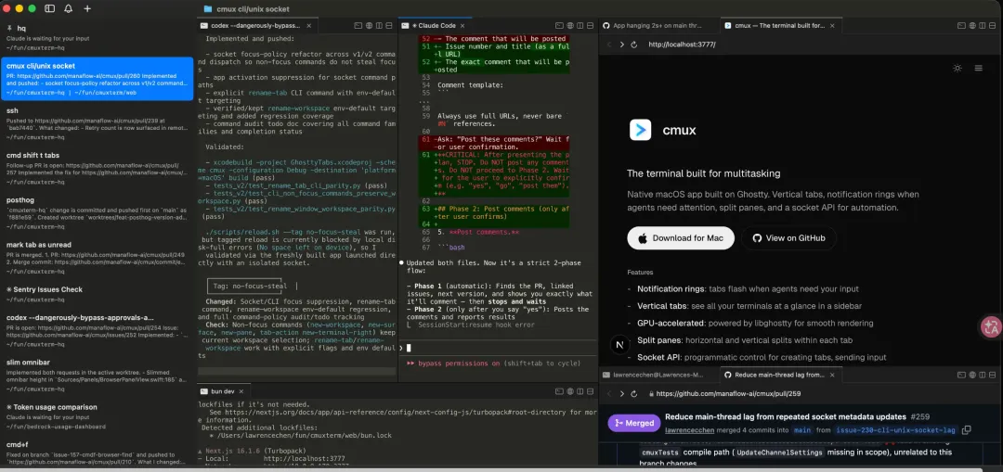The height and width of the screenshot is (472, 1003).
Task: Close the codex --dangerously-bypass tab
Action: (x=309, y=26)
